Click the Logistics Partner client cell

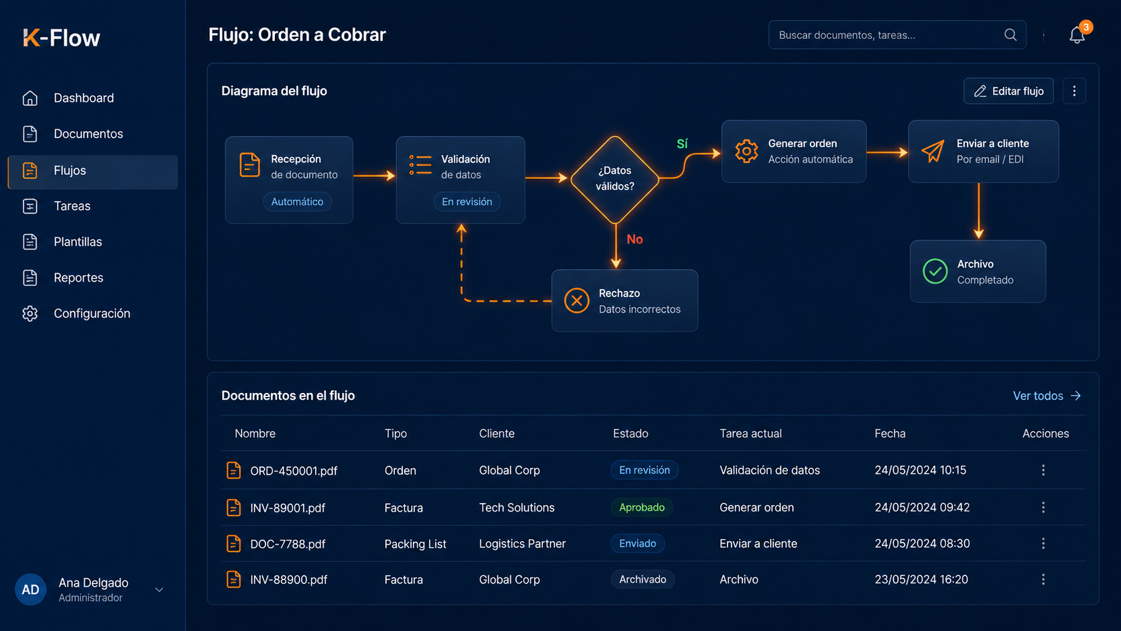(522, 543)
